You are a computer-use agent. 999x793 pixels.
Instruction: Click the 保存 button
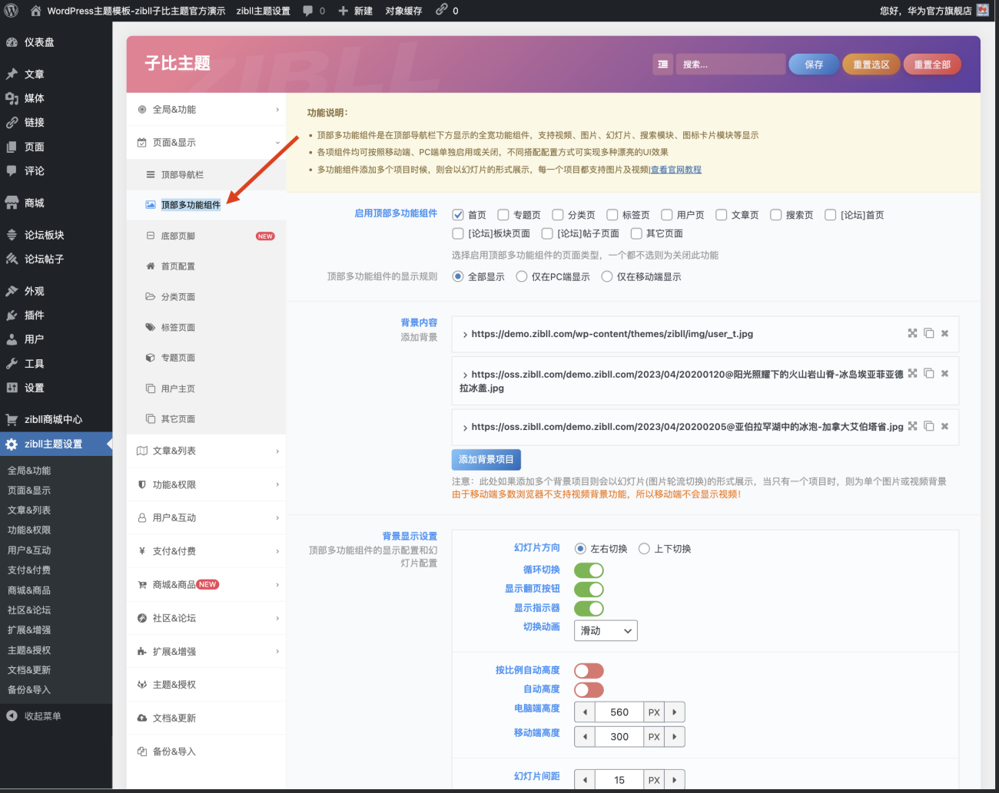tap(814, 64)
